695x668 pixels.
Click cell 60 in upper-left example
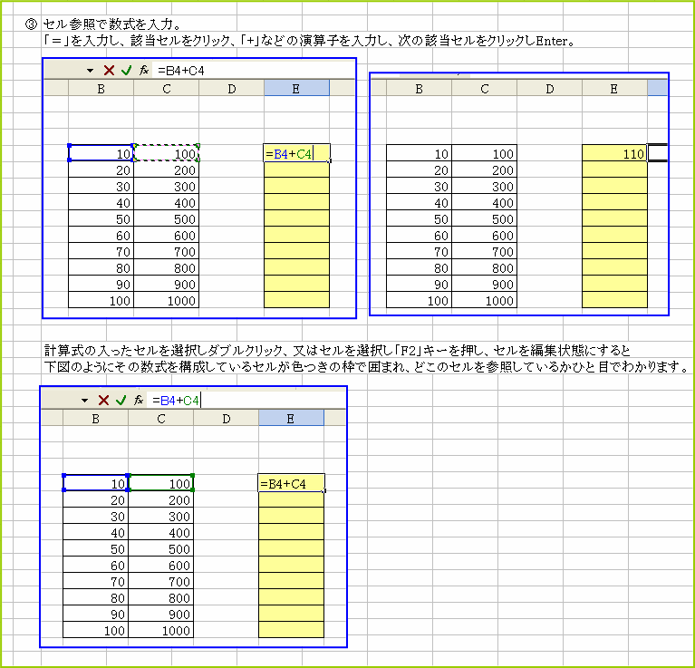point(101,235)
